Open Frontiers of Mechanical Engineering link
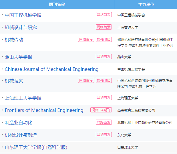The image size is (177, 154). tap(44, 110)
